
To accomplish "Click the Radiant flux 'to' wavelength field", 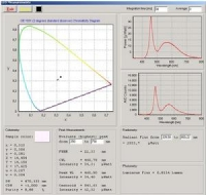I will pyautogui.click(x=185, y=137).
